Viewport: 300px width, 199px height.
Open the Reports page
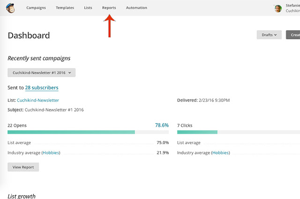[109, 8]
